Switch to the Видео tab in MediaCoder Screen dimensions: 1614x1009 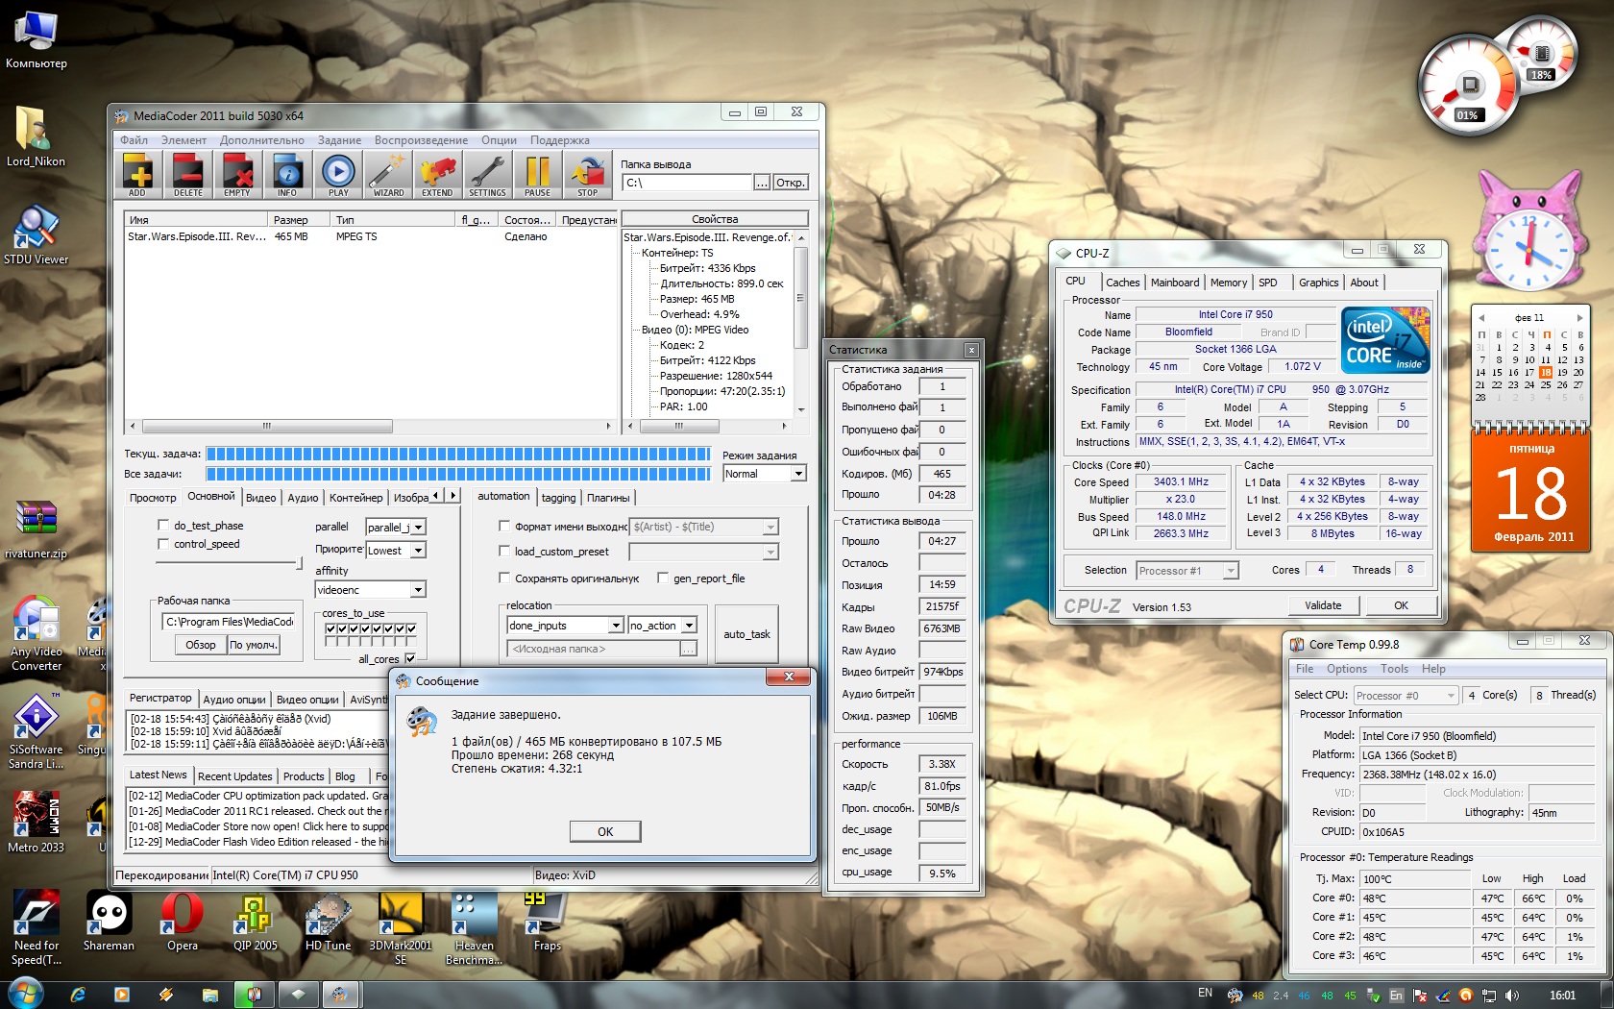(x=260, y=498)
